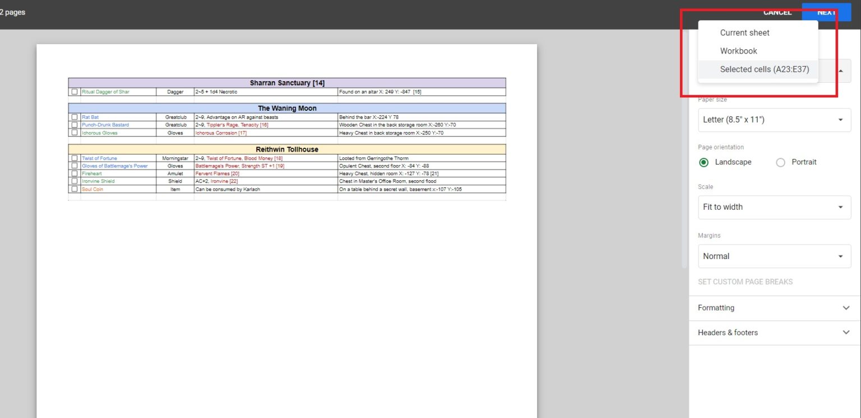Viewport: 861px width, 418px height.
Task: Click the 'Behind the bar' location cell
Action: point(422,117)
